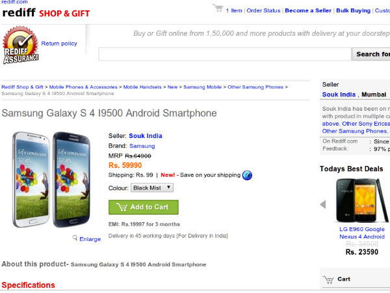Click previous arrow in Todays Best Deals
This screenshot has width=390, height=293.
point(323,204)
